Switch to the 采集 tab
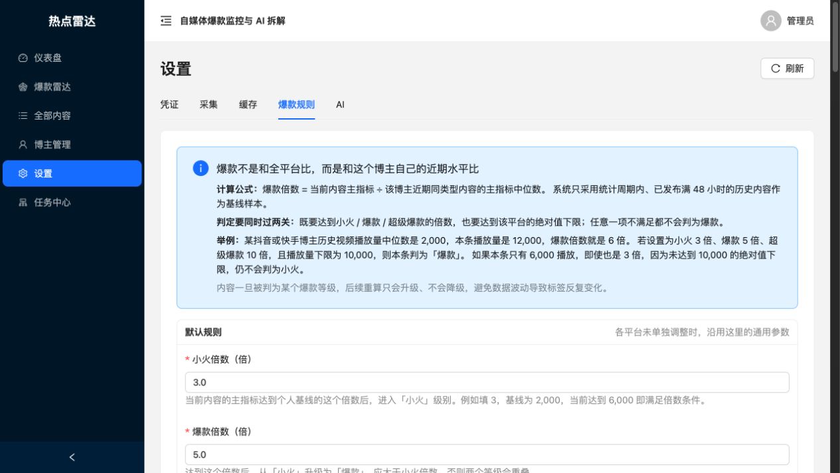Image resolution: width=840 pixels, height=473 pixels. 209,104
